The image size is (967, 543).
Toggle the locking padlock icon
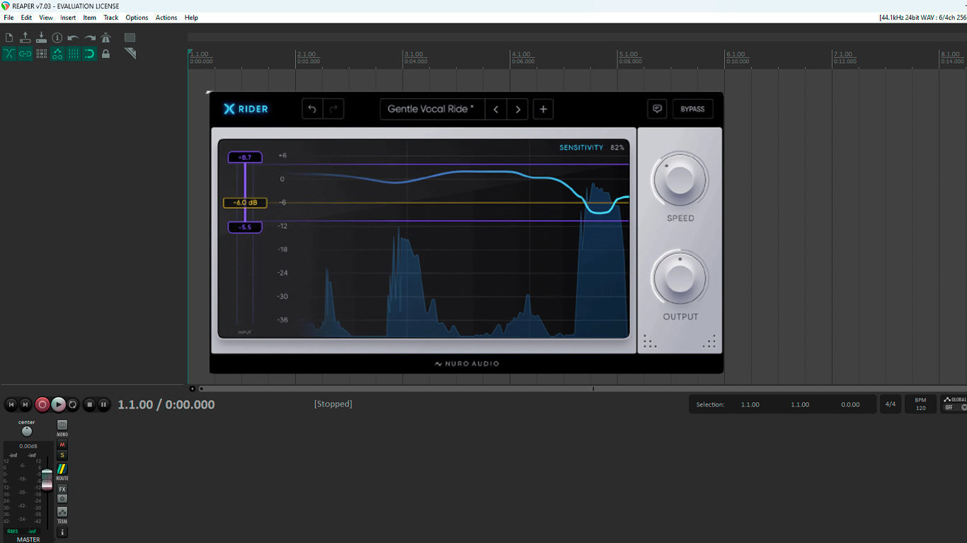pos(105,54)
